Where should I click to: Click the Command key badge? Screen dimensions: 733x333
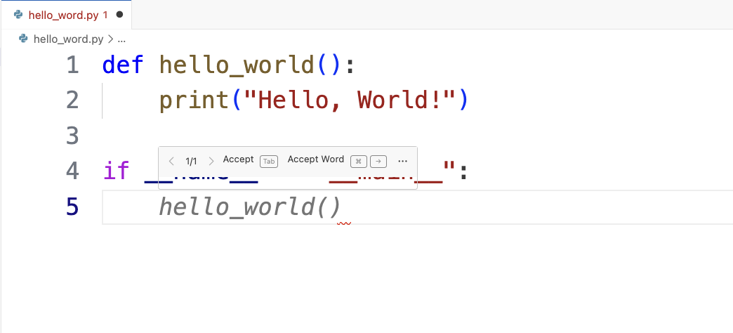pos(359,162)
